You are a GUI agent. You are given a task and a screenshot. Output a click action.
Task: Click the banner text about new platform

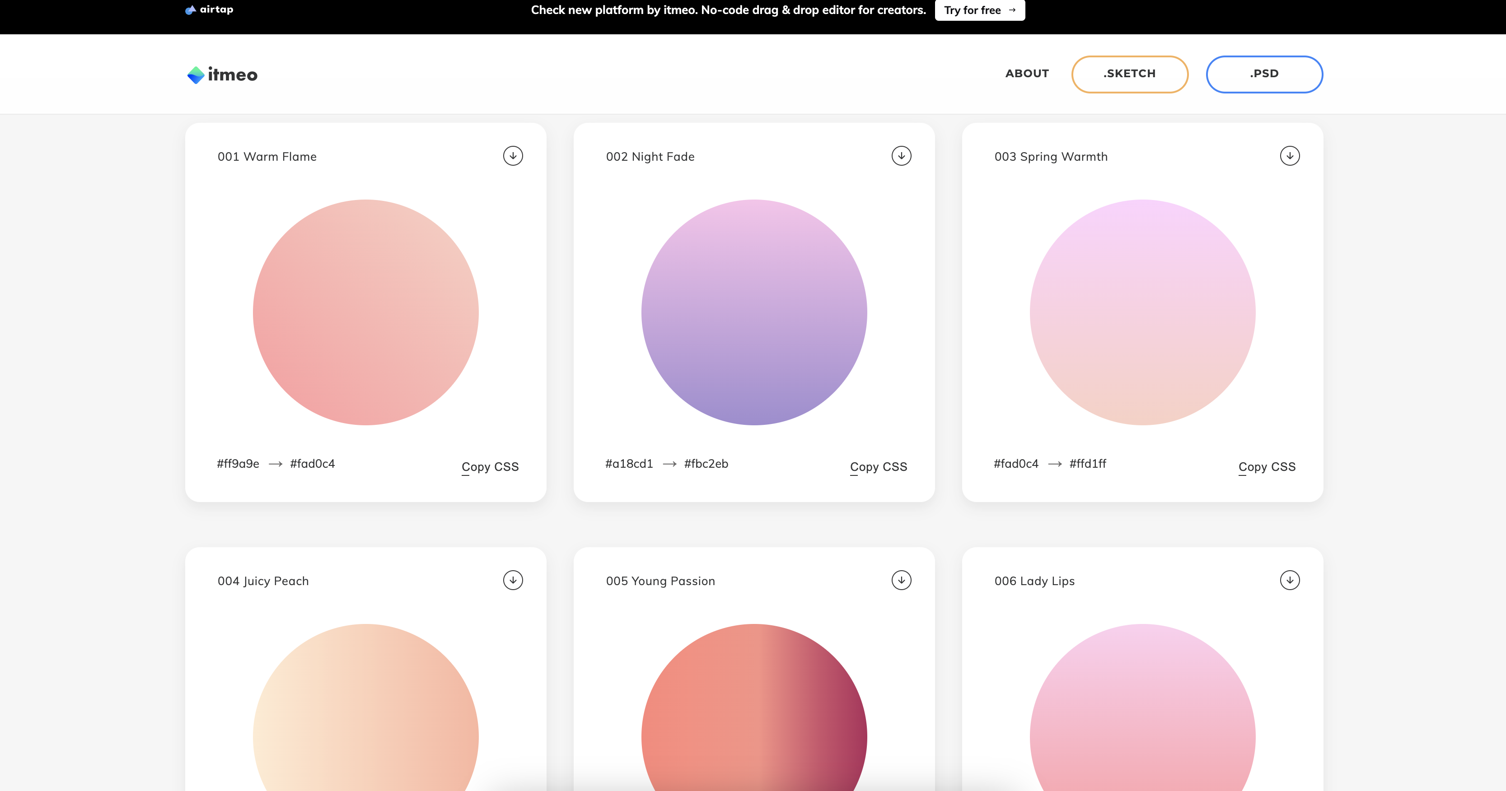pyautogui.click(x=728, y=10)
